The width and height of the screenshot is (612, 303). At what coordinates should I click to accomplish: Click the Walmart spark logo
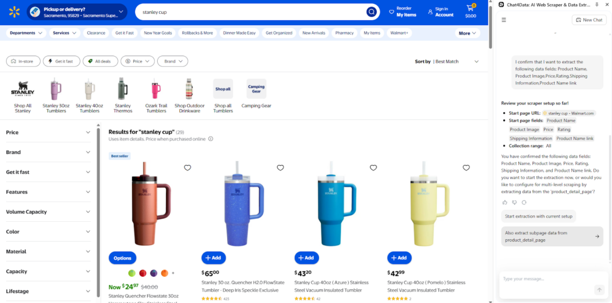14,12
